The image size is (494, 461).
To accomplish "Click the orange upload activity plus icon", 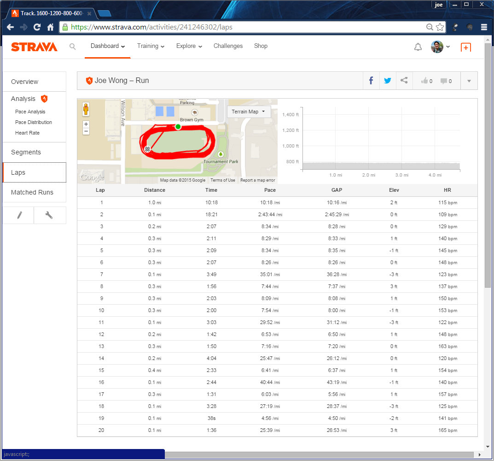I will click(465, 47).
